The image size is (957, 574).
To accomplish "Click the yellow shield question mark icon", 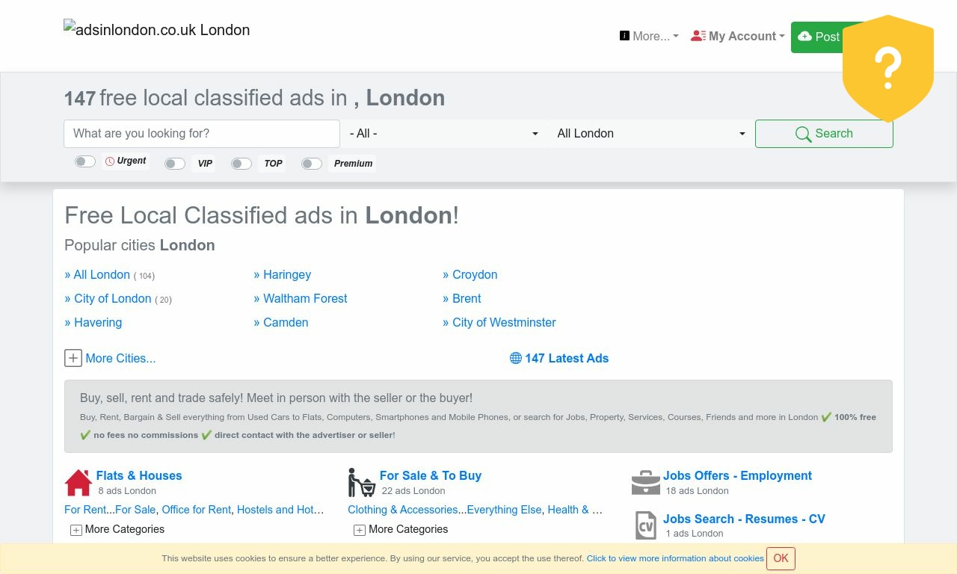I will [887, 68].
